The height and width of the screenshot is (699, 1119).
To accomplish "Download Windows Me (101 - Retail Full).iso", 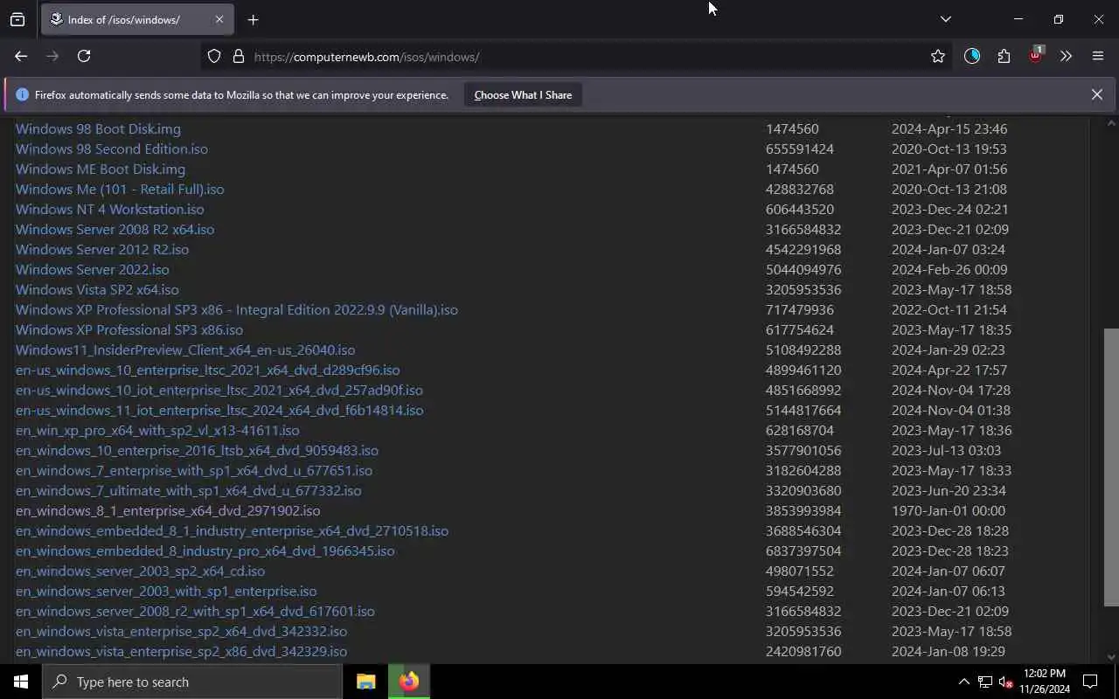I will [120, 190].
